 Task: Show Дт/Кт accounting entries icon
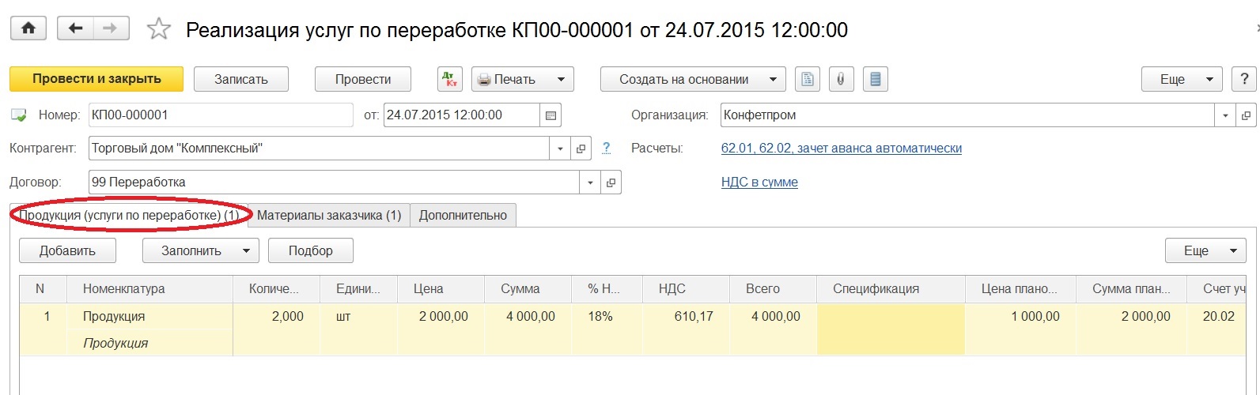pyautogui.click(x=449, y=79)
